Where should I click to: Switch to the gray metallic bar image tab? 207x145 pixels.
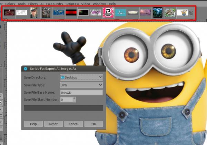133,13
